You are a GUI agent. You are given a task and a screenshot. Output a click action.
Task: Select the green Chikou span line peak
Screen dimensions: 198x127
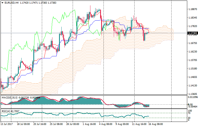click(x=74, y=10)
